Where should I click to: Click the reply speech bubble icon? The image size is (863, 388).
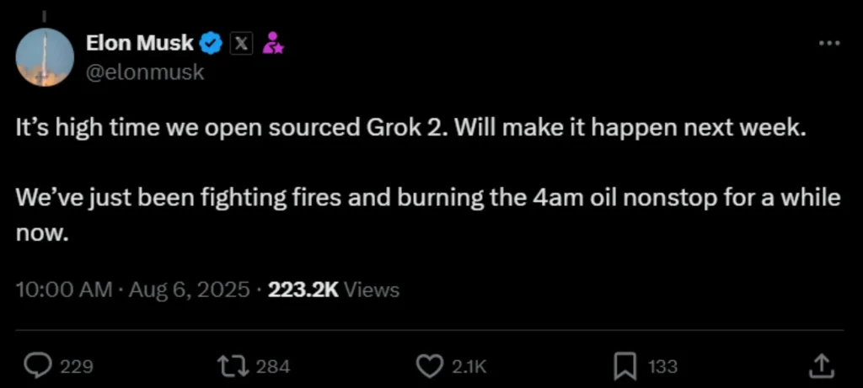point(37,365)
